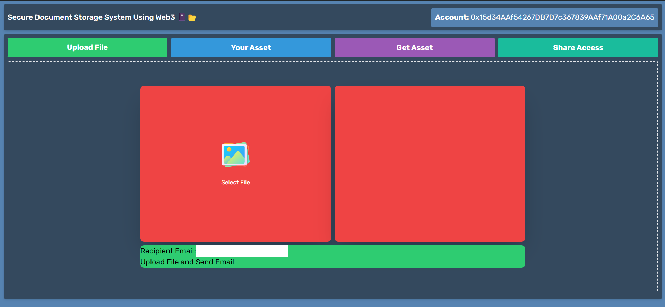
Task: Focus the Recipient Email input field
Action: (242, 251)
